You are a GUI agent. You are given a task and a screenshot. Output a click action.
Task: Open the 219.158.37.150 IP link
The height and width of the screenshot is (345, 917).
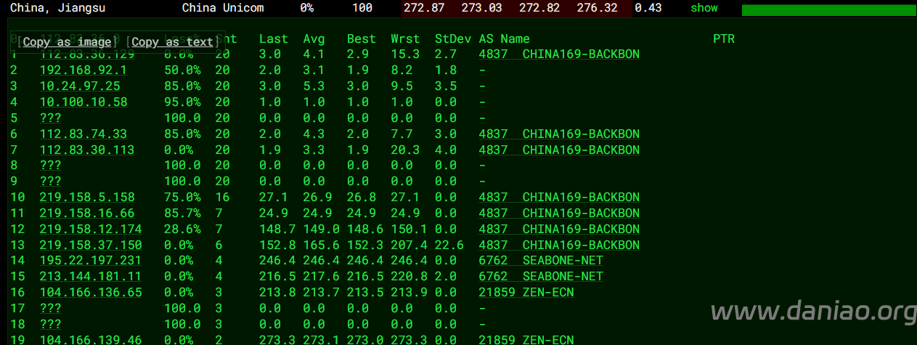90,245
